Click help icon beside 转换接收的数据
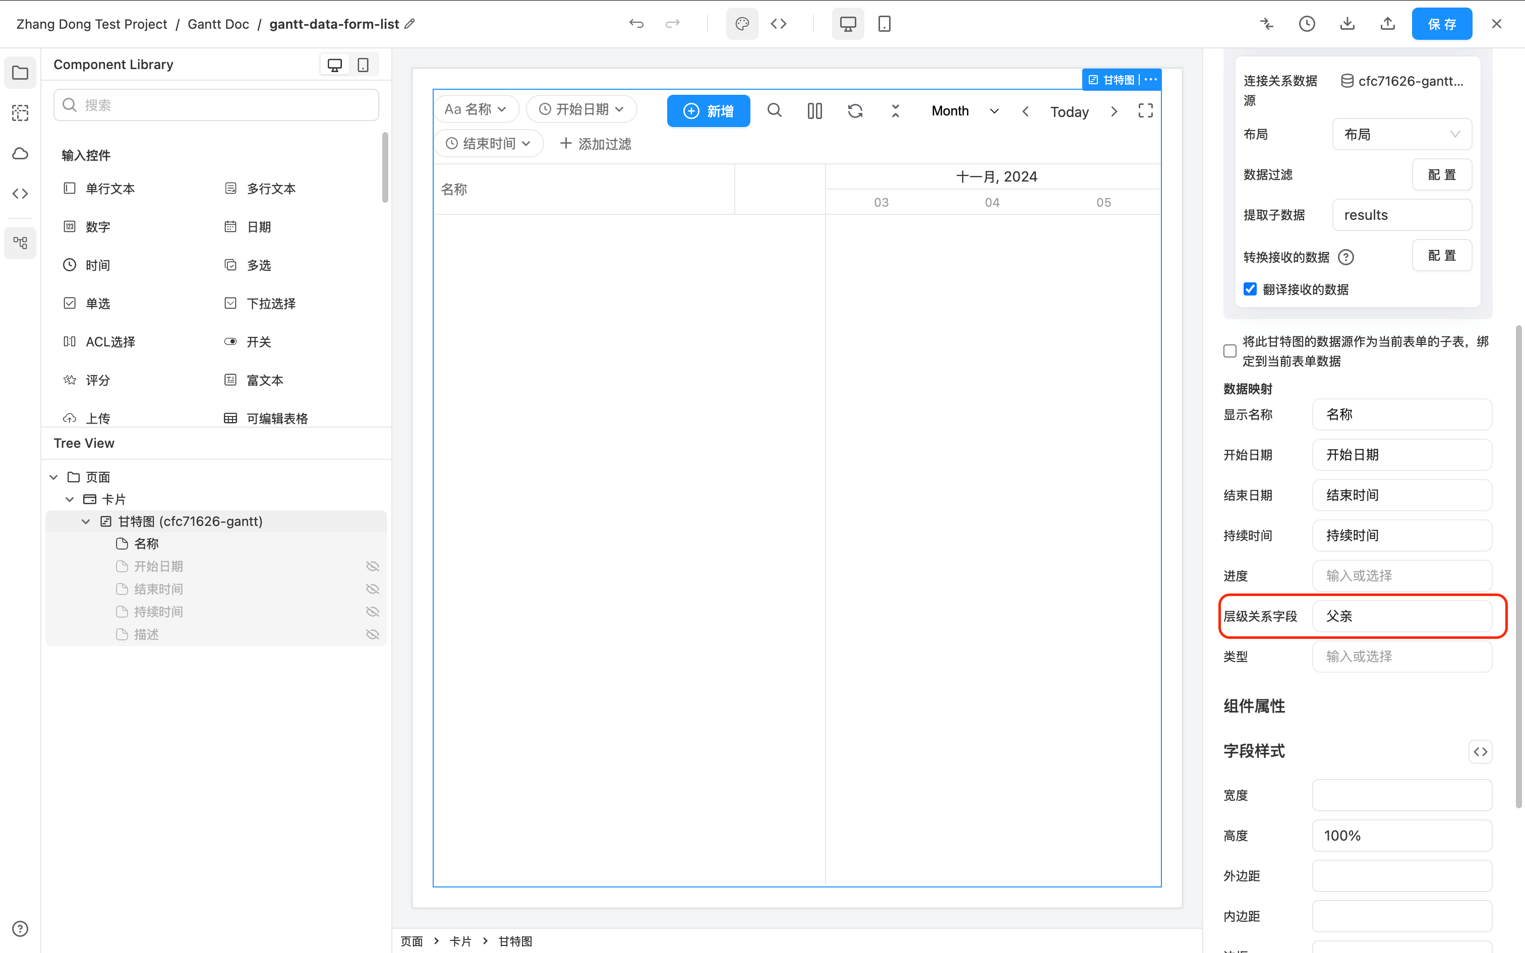The height and width of the screenshot is (953, 1525). tap(1346, 257)
